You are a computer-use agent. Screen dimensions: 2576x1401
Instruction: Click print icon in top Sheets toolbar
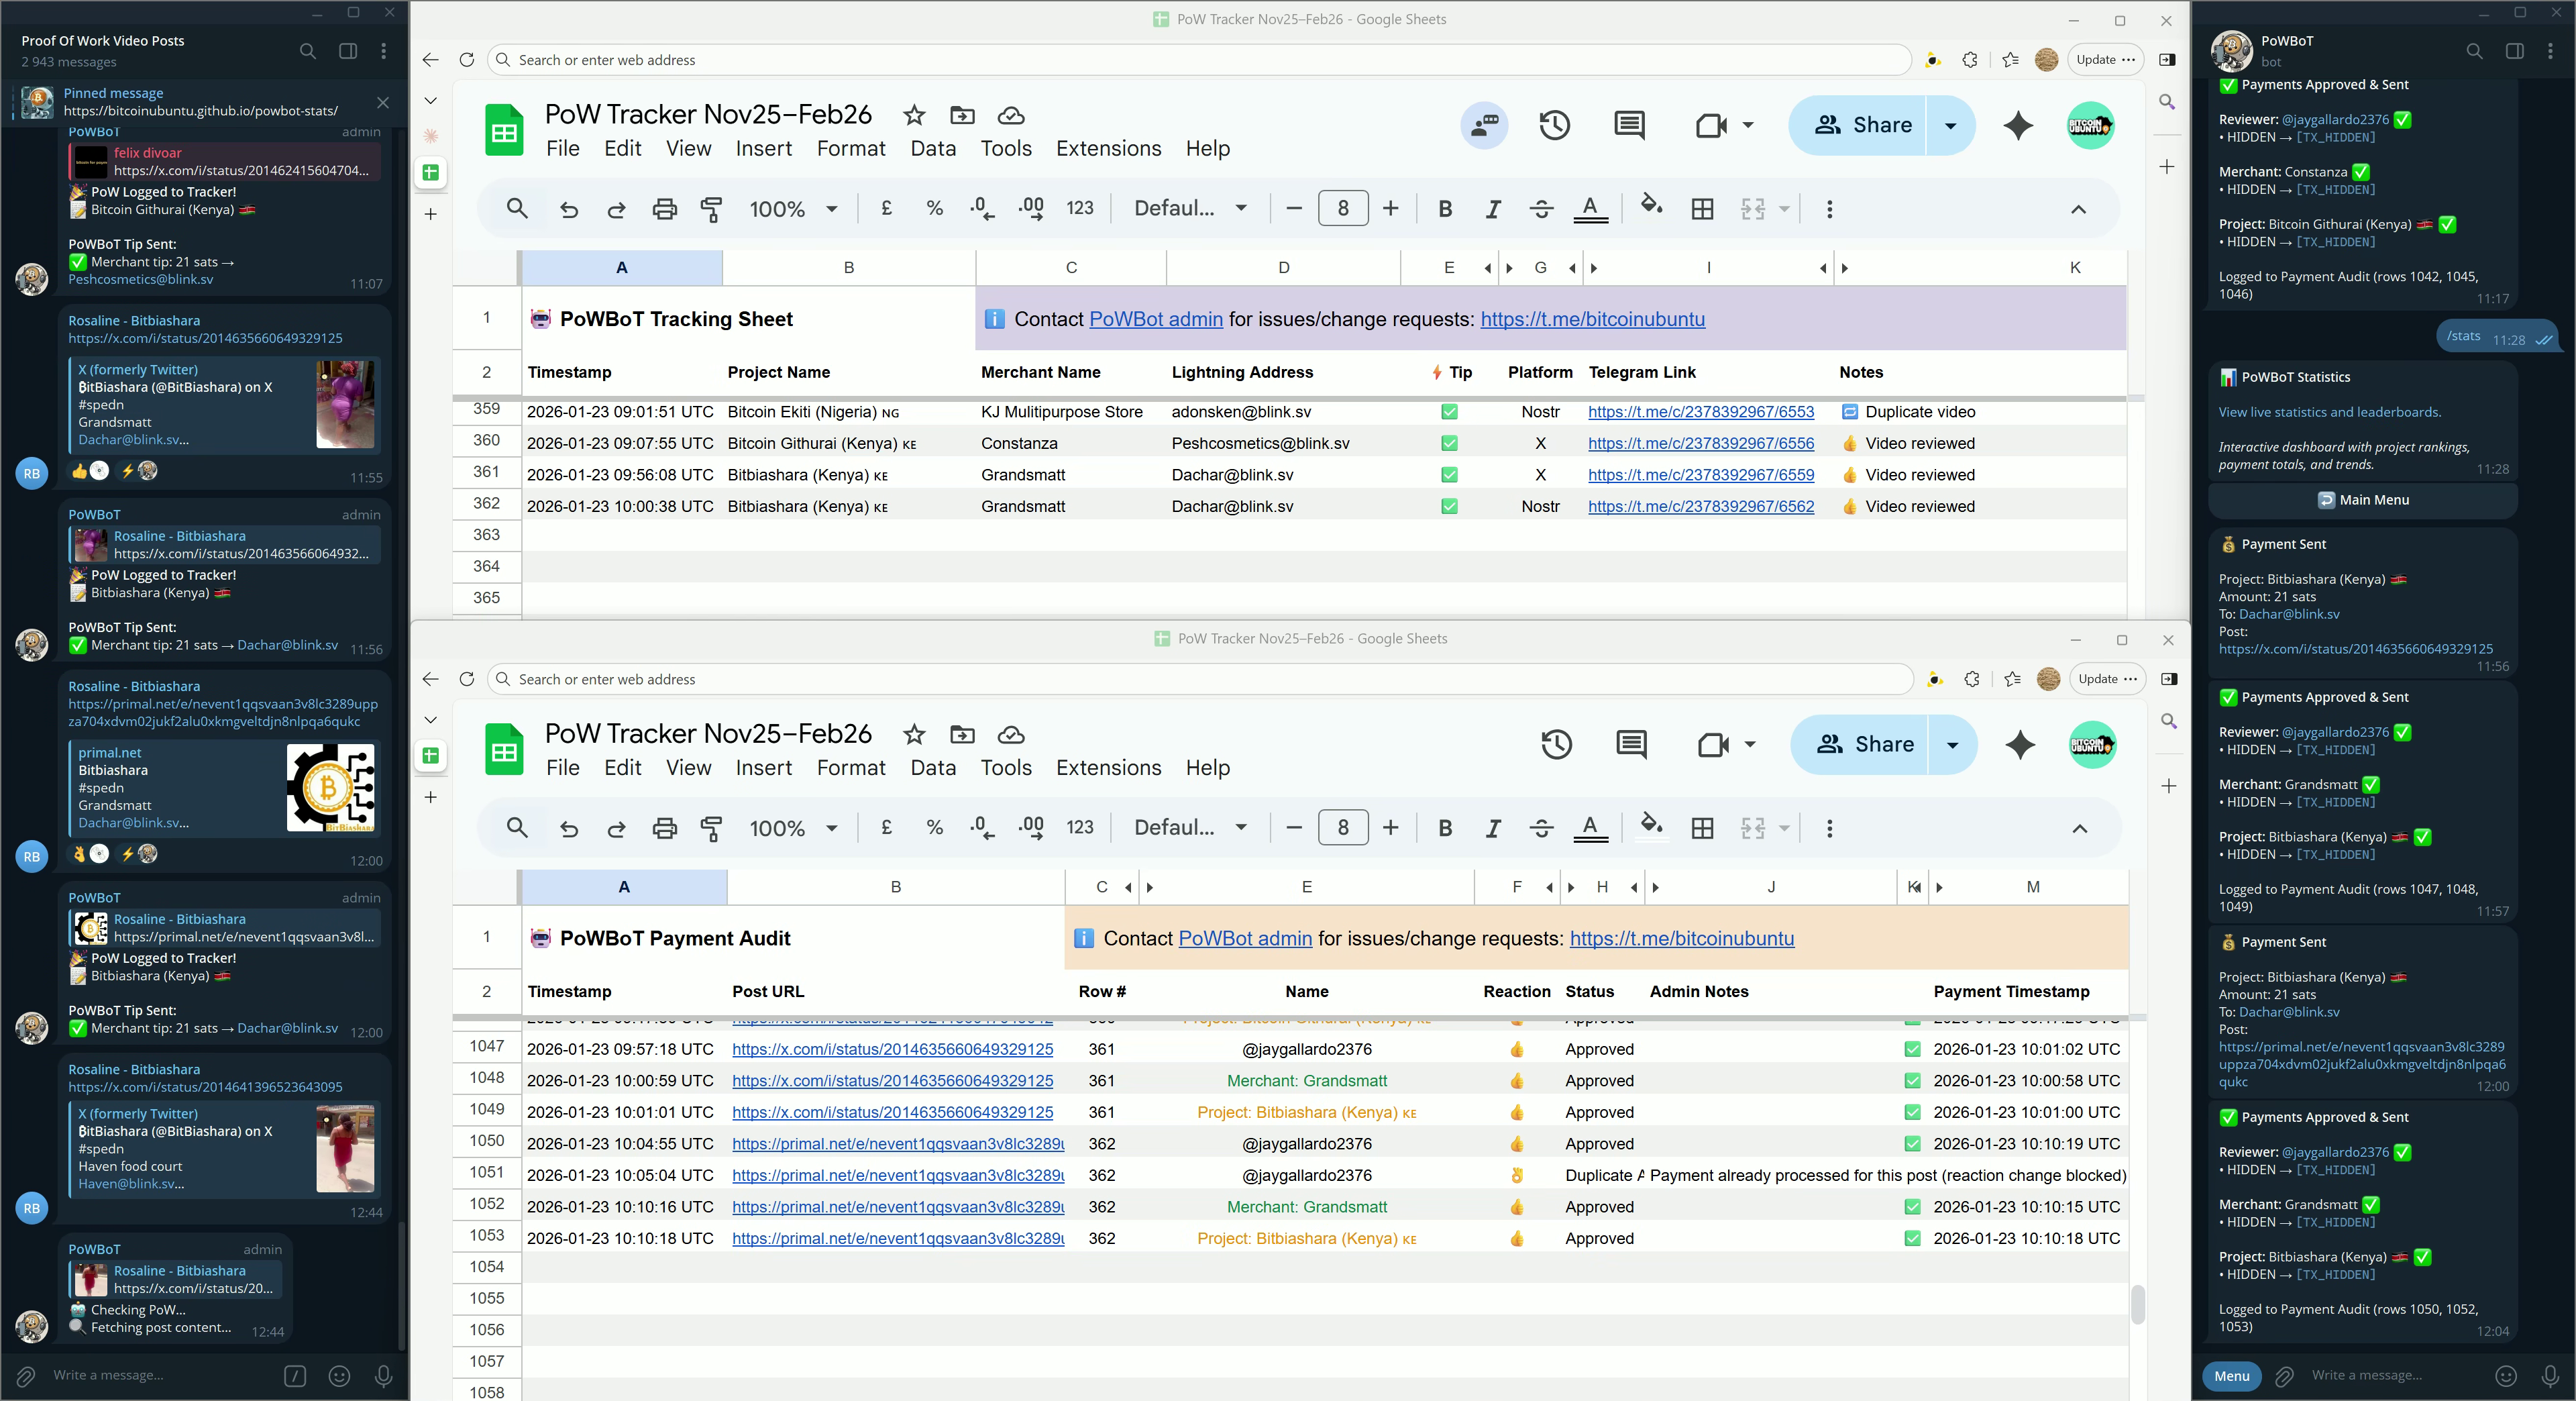664,209
